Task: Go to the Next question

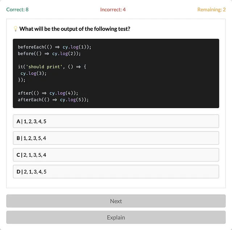Action: [116, 201]
